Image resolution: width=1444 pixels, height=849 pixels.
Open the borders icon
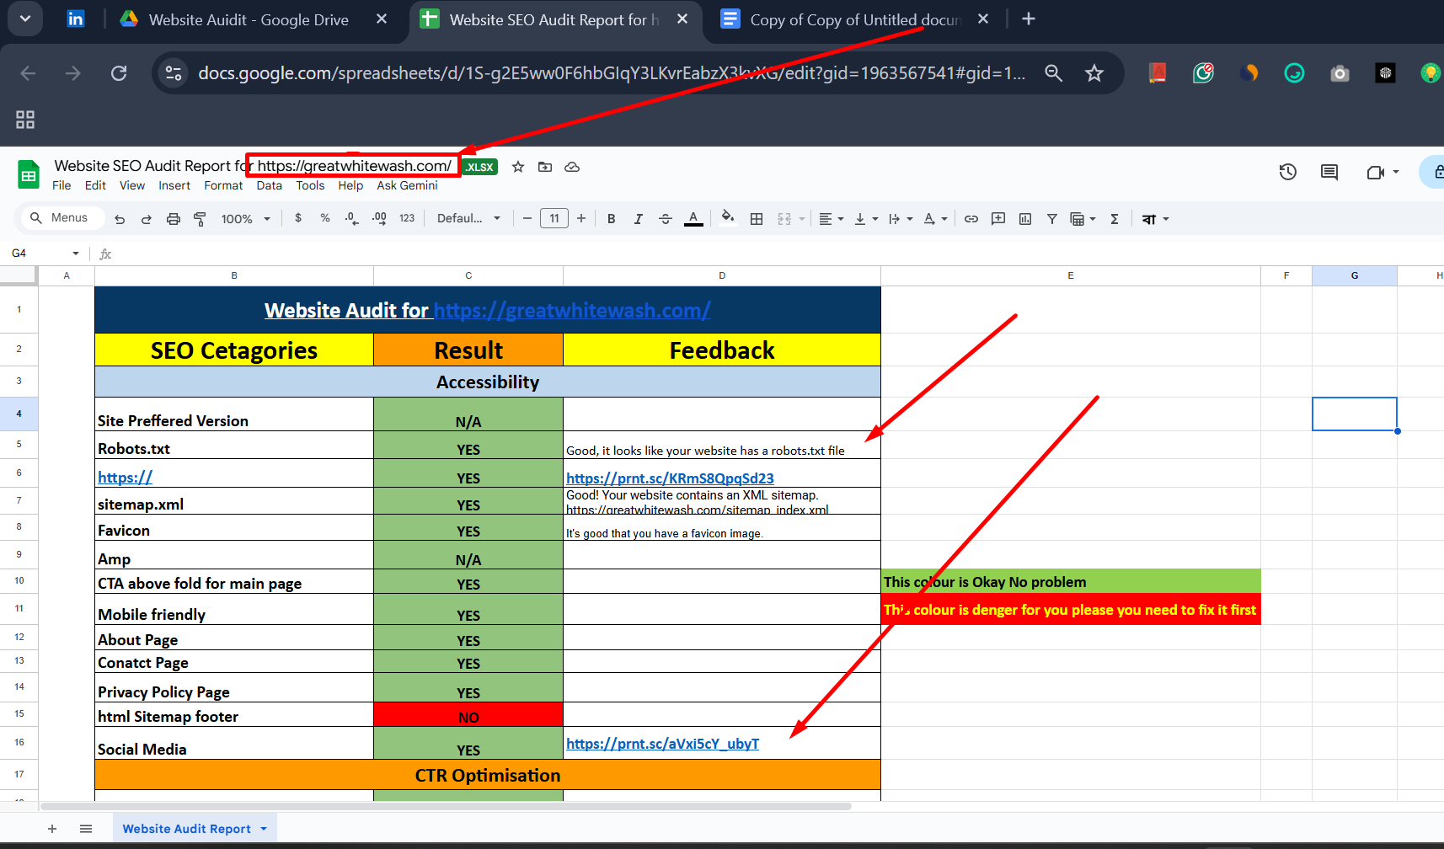pos(756,218)
